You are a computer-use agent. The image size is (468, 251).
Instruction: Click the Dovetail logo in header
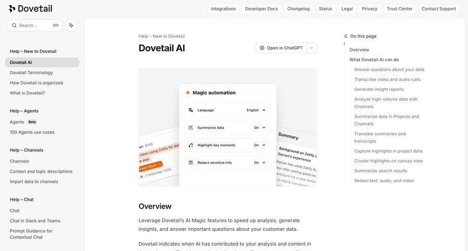click(x=30, y=9)
